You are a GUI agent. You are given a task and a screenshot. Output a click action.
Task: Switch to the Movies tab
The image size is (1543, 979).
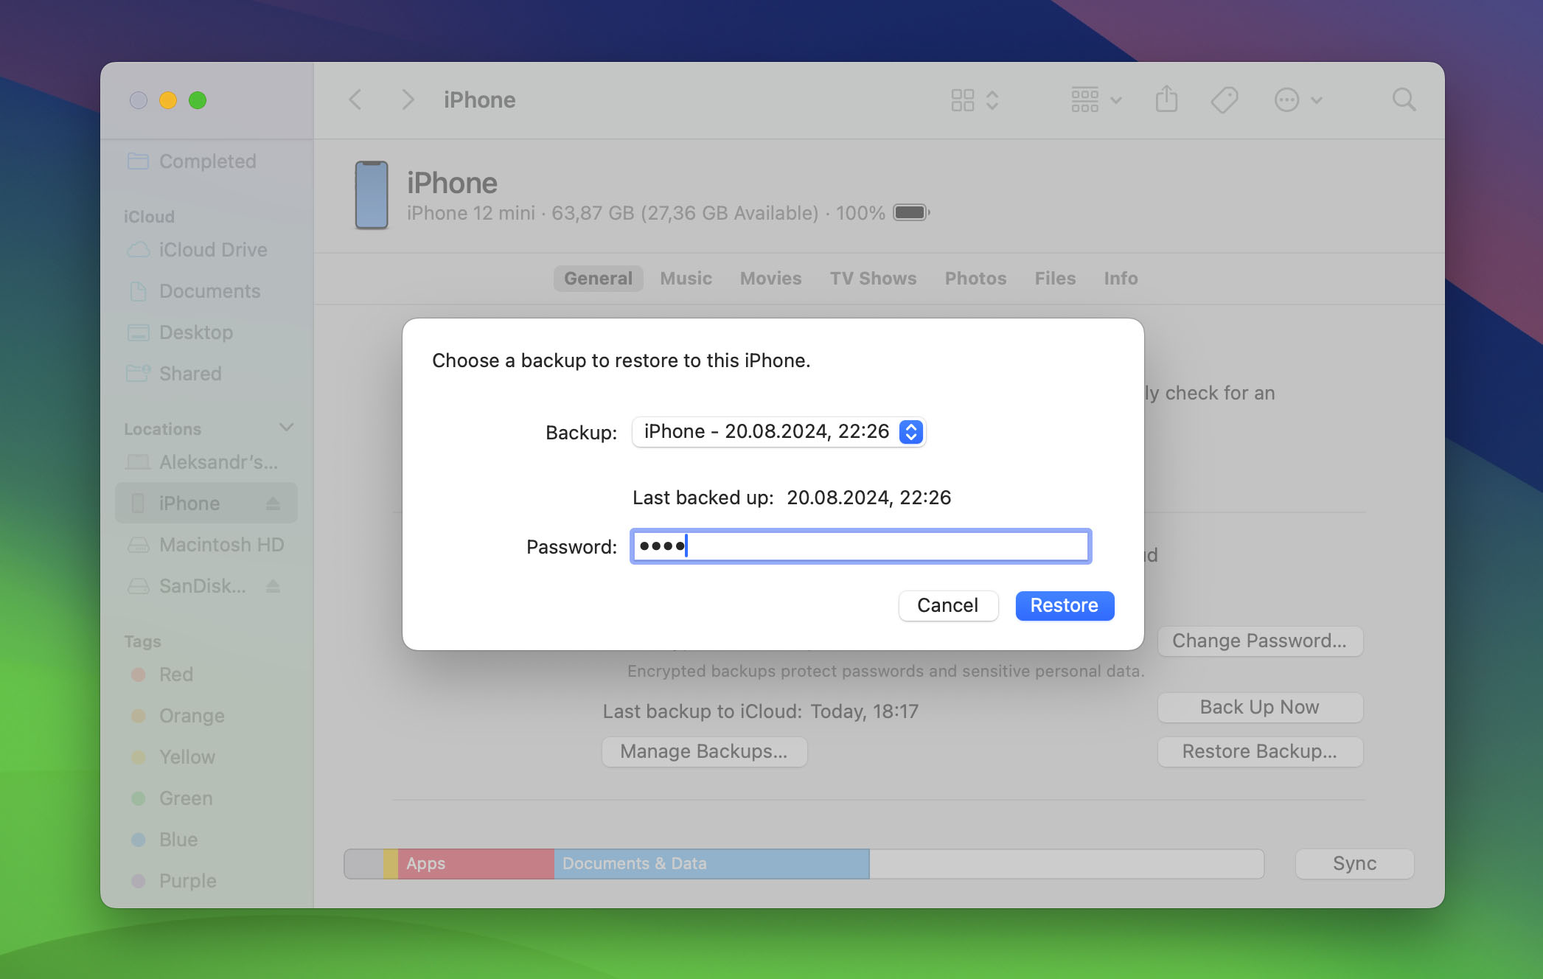[770, 279]
